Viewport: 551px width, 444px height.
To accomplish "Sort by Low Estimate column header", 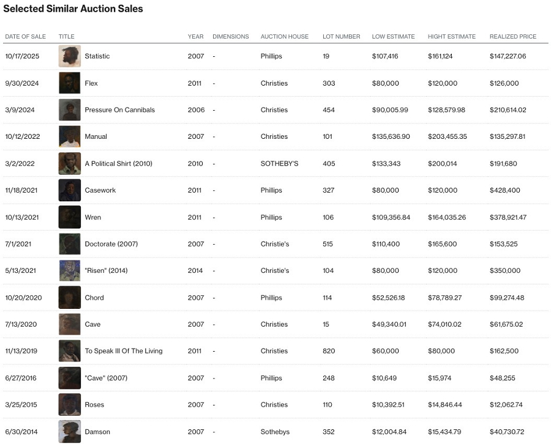I will 393,37.
